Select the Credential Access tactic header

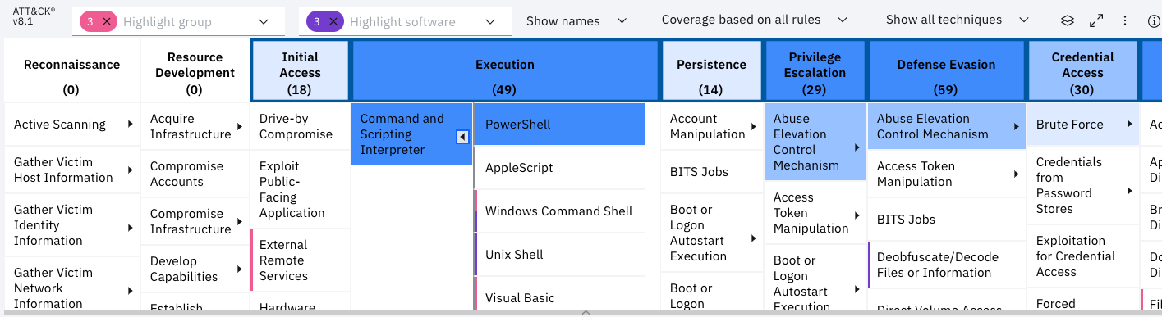click(x=1082, y=72)
